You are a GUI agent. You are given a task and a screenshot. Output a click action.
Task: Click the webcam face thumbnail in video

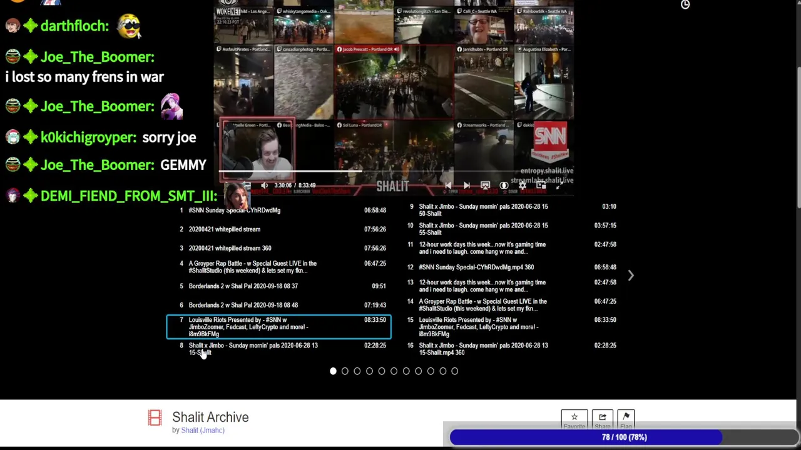coord(257,149)
